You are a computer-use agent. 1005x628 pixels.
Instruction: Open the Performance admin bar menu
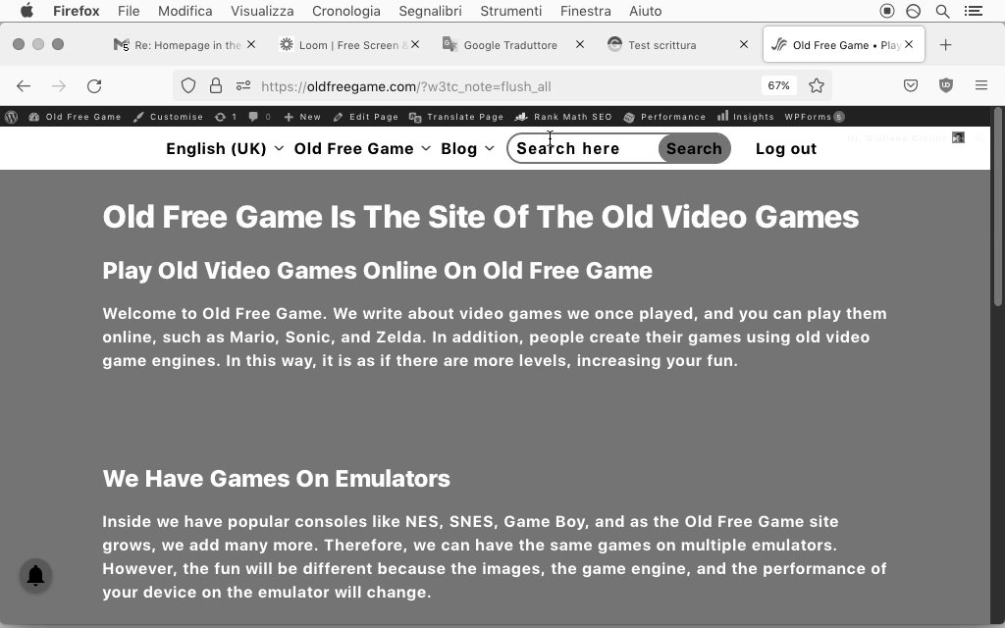(x=664, y=117)
